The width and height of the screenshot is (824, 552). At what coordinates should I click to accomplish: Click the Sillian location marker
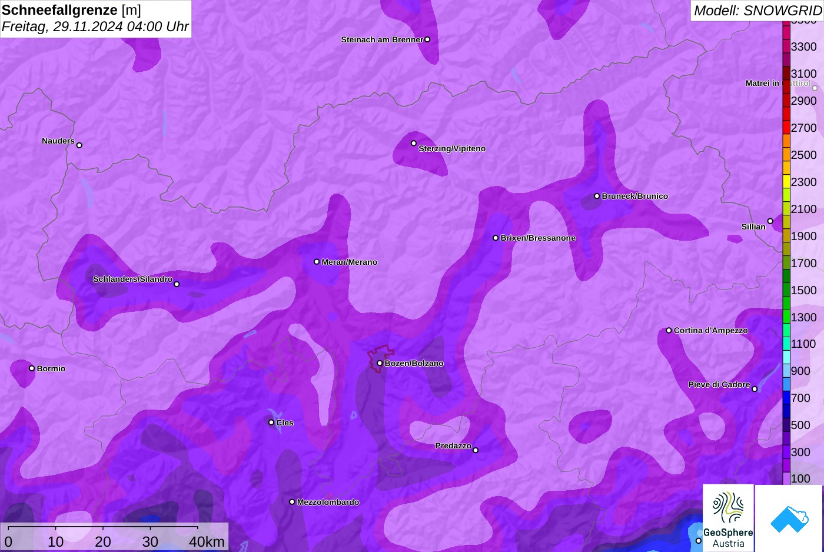point(770,221)
